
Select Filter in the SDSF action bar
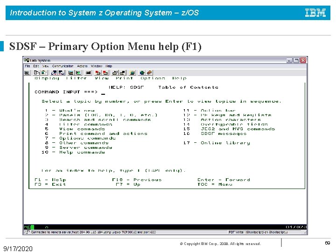point(77,78)
